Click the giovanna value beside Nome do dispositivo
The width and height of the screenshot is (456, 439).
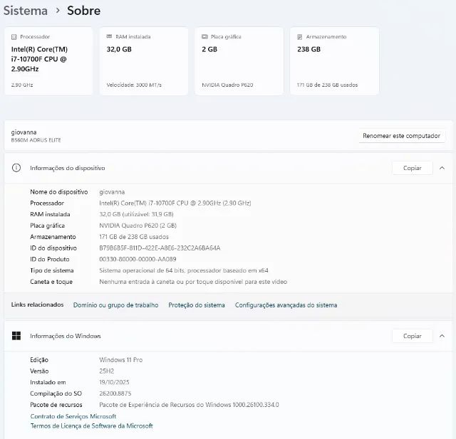pyautogui.click(x=112, y=192)
